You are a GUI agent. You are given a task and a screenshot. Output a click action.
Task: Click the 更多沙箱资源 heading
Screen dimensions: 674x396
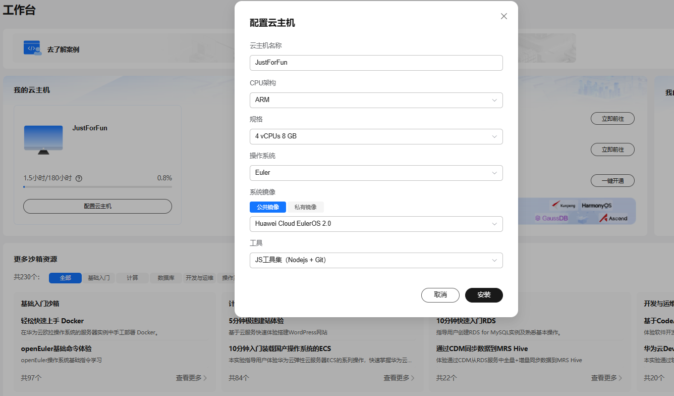tap(35, 259)
